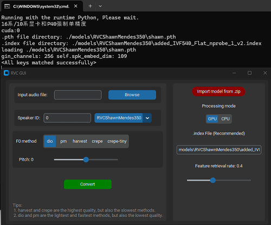Screen dimensions: 271x225
Task: Click terminal line '<All keys matched successfully>'
Action: [x=49, y=63]
